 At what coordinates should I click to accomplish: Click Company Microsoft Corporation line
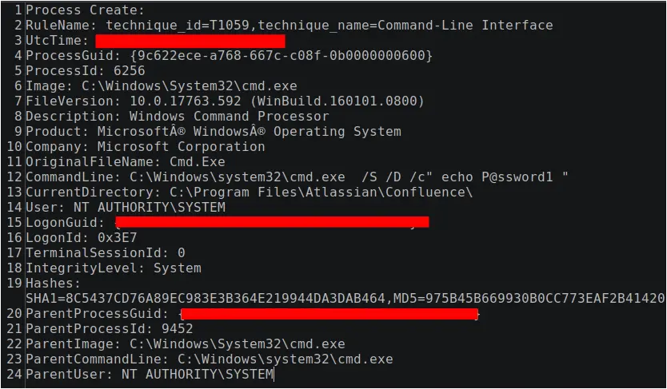point(145,146)
